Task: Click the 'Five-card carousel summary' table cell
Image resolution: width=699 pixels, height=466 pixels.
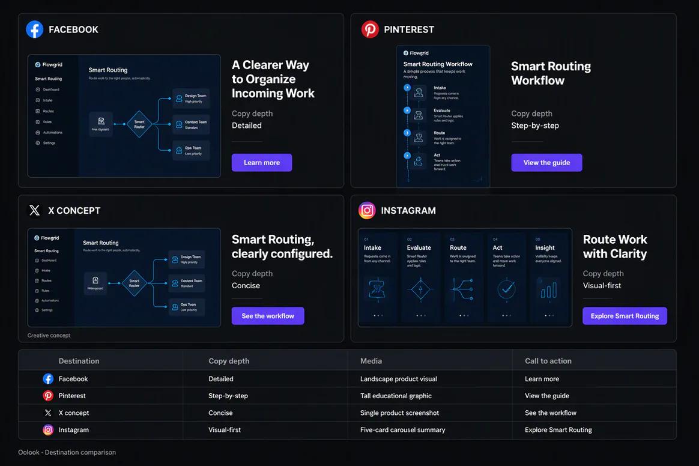Action: [402, 430]
